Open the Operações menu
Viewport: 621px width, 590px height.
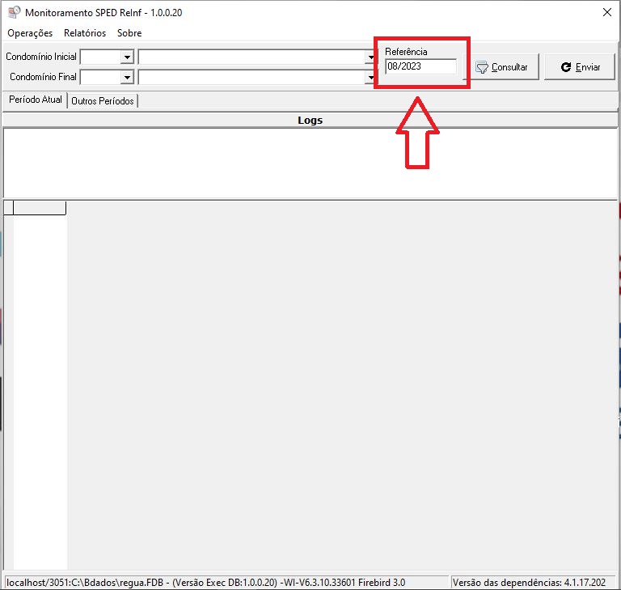(30, 33)
